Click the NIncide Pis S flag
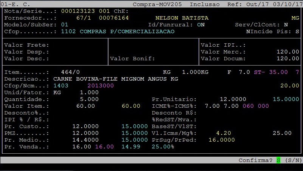Image resolution: width=303 pixels, height=171 pixels. (x=297, y=32)
